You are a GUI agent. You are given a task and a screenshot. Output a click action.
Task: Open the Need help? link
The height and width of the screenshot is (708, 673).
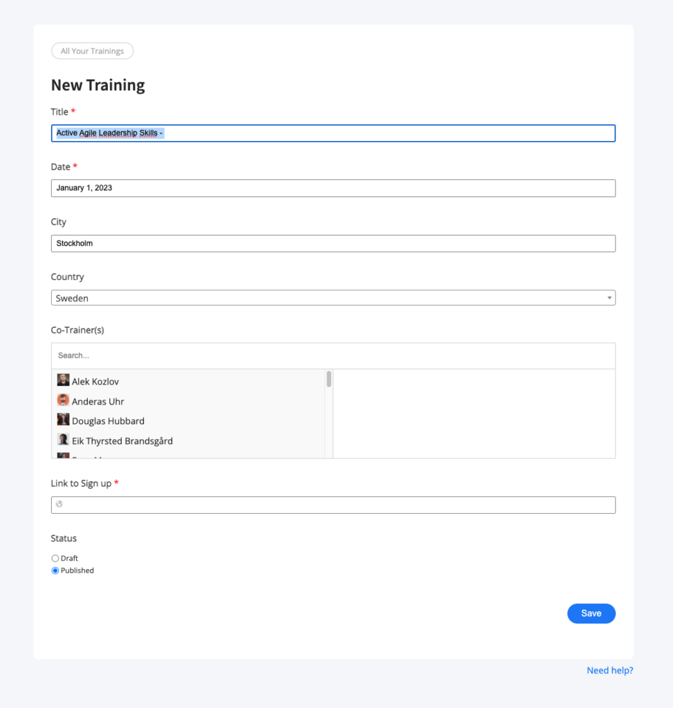click(610, 671)
